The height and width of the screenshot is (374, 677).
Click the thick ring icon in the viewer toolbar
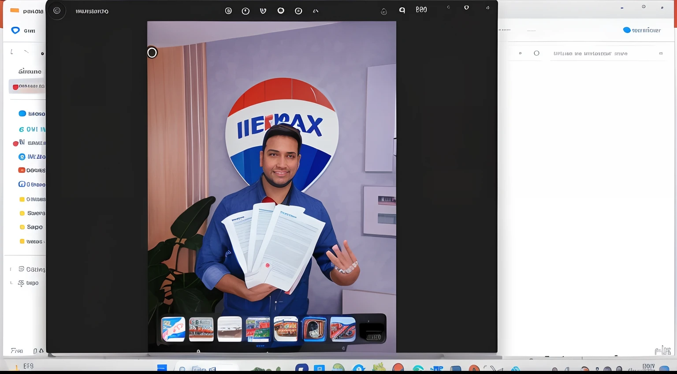coord(281,11)
